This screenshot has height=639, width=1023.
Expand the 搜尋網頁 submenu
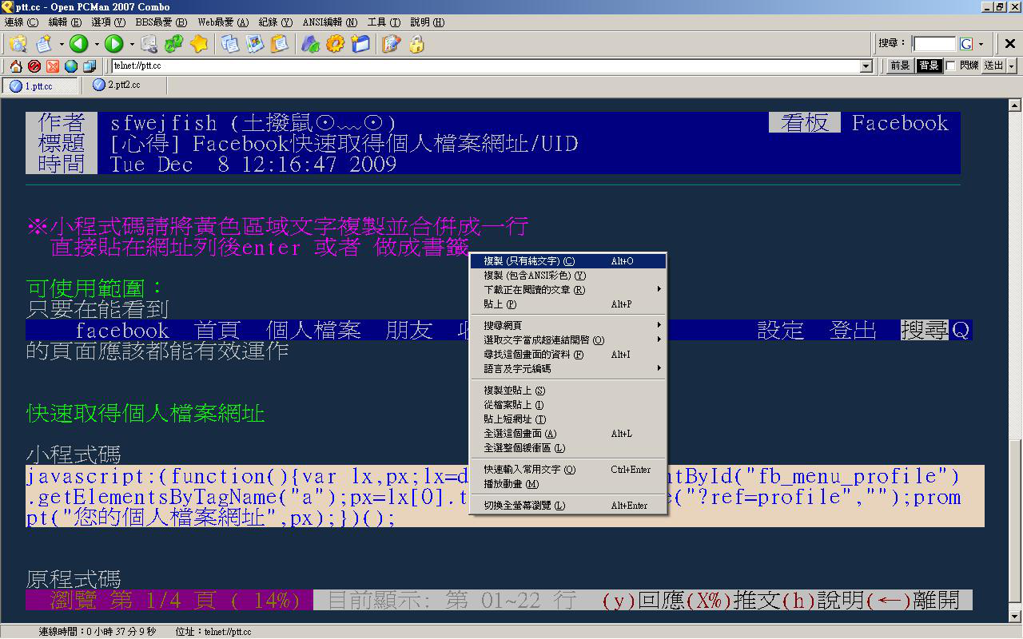tap(568, 326)
